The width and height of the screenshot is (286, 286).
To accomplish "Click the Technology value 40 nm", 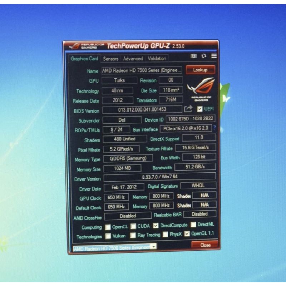I will (x=117, y=90).
